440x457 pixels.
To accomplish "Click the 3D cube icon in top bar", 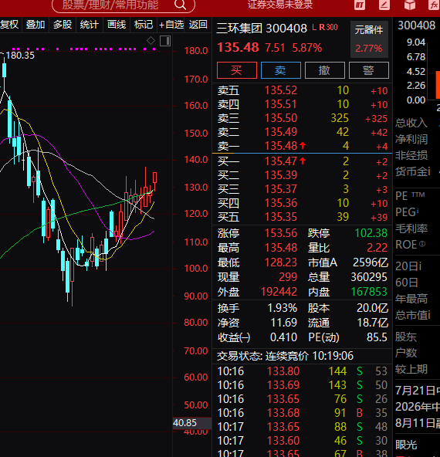I will [x=410, y=5].
